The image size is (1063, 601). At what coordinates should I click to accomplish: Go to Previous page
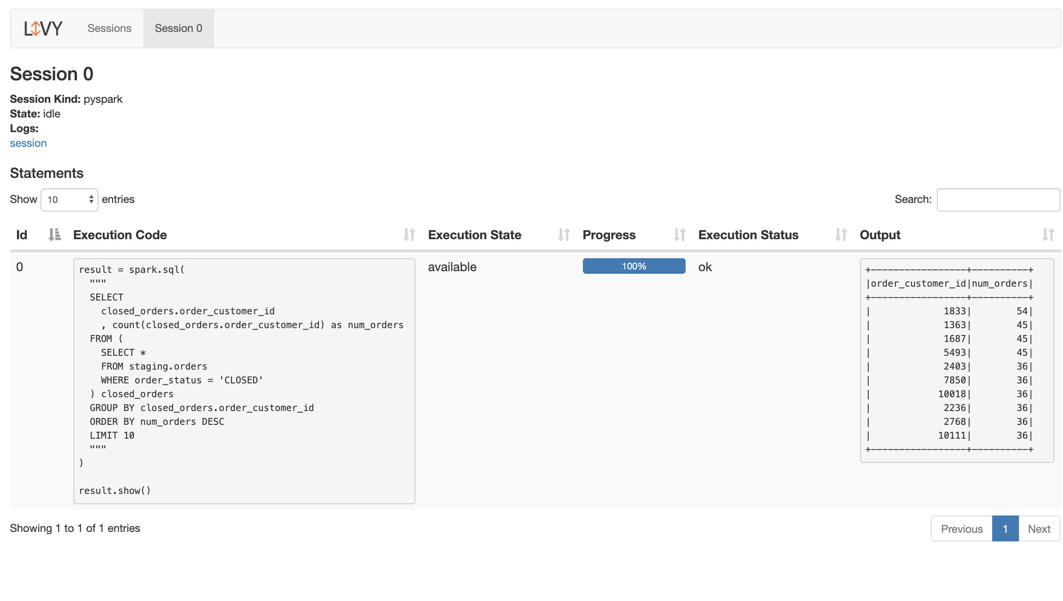coord(962,529)
